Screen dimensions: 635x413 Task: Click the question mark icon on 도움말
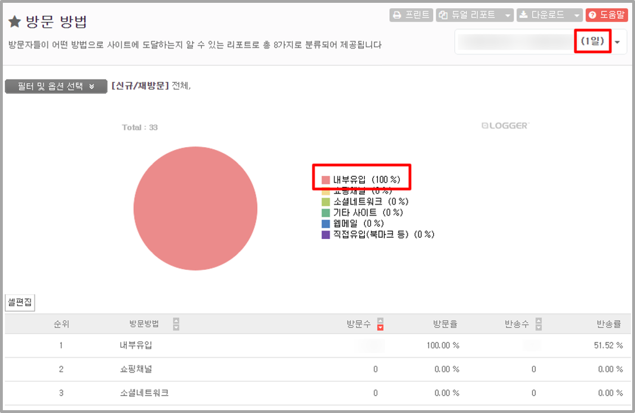point(593,15)
